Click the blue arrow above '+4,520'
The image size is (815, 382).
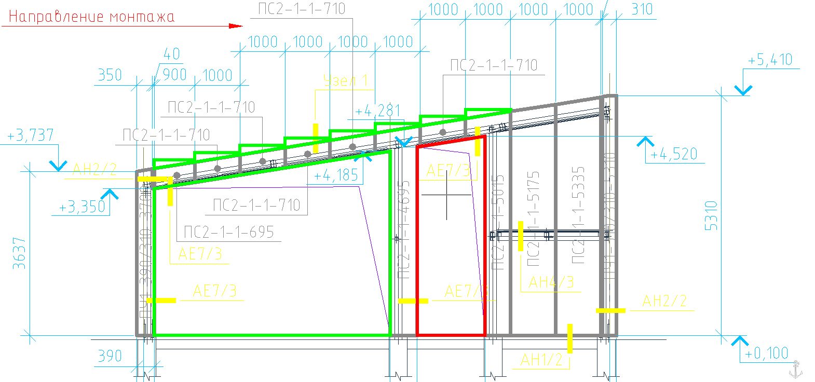click(x=645, y=142)
